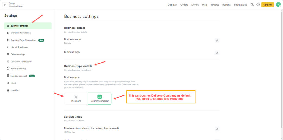Select the Delivery company business type
The image size is (283, 140).
tap(99, 98)
